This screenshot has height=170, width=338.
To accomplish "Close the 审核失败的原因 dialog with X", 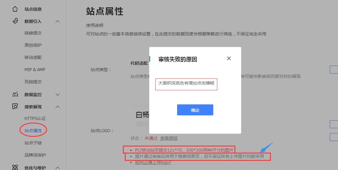I will pyautogui.click(x=229, y=58).
